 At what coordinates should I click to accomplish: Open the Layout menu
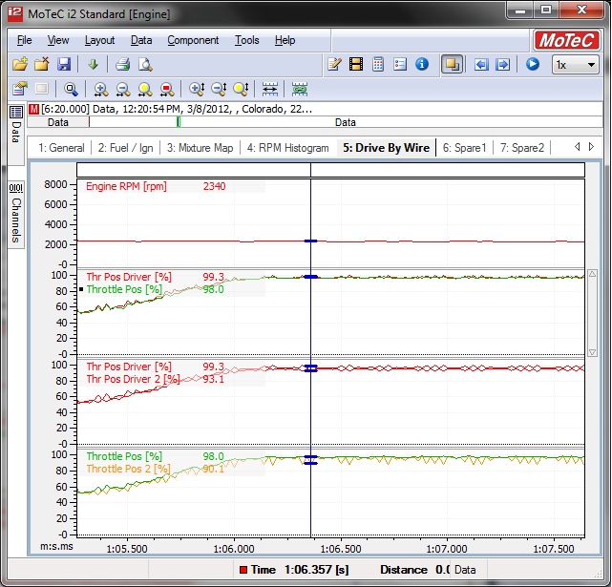point(99,40)
